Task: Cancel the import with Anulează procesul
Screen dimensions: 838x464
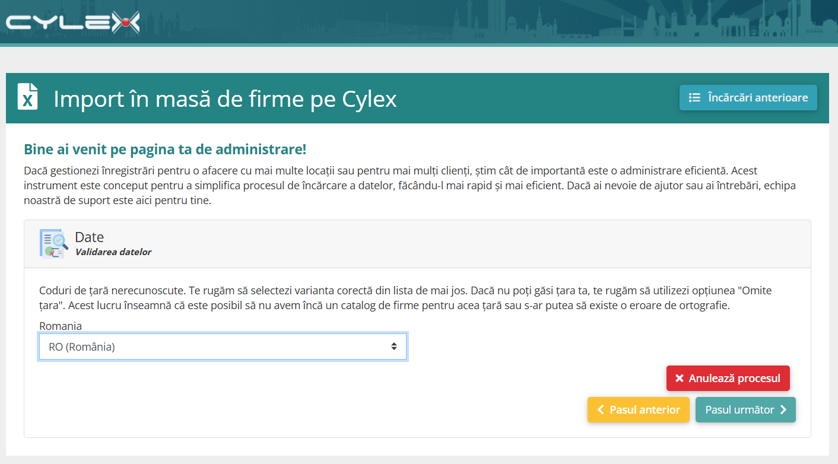Action: pos(728,379)
